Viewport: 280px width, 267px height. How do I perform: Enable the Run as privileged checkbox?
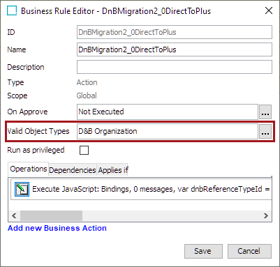click(84, 150)
